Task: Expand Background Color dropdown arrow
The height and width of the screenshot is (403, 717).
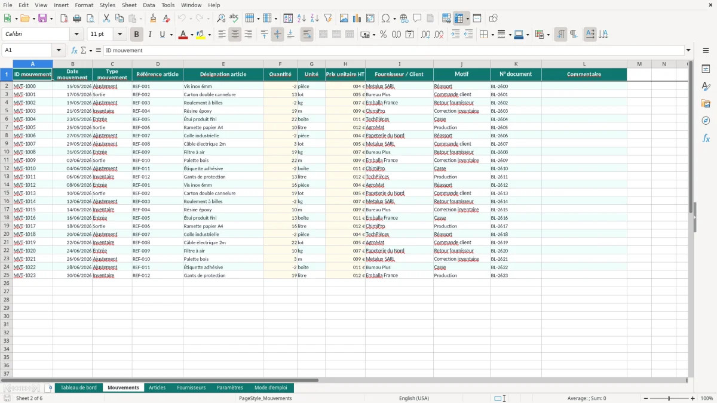Action: (x=210, y=35)
